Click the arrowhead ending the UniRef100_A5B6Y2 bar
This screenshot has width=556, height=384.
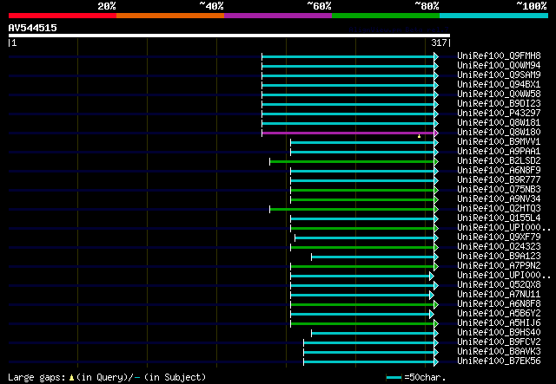[x=432, y=315]
